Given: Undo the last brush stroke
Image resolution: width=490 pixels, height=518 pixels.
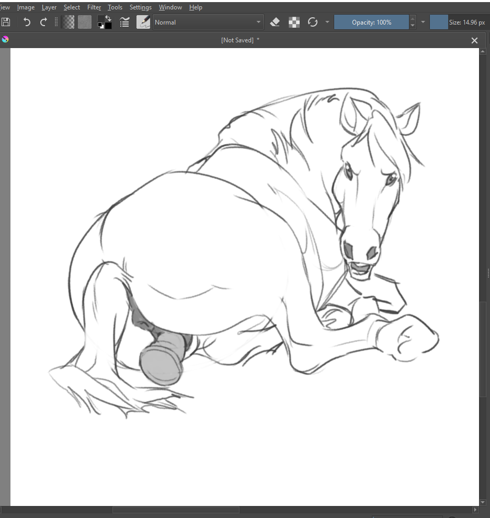Looking at the screenshot, I should pos(27,22).
